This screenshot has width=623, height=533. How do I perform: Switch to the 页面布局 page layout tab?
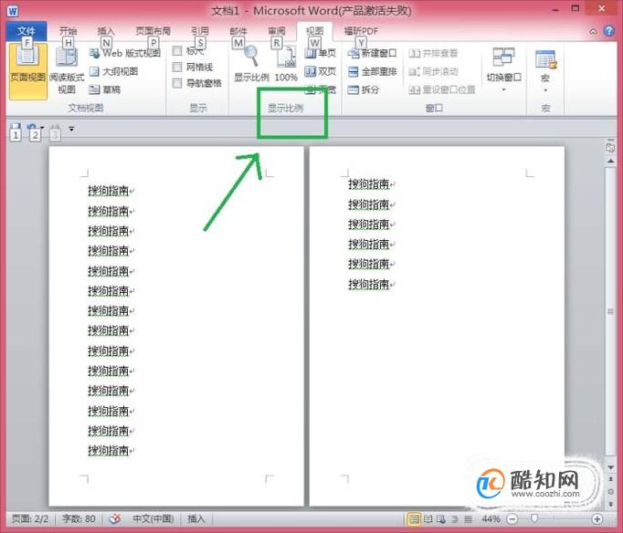coord(153,31)
